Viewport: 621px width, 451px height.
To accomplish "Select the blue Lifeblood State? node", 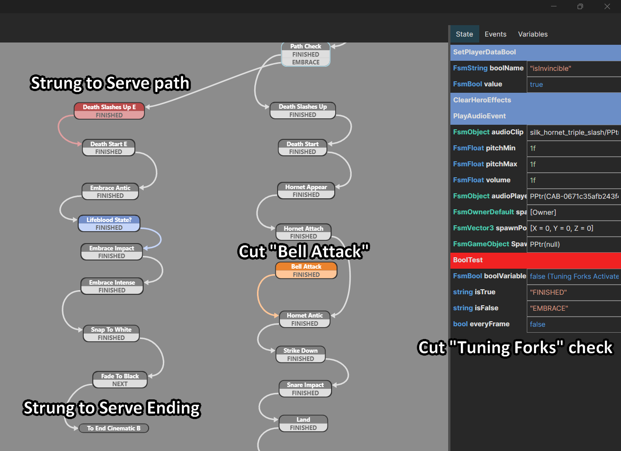I will pyautogui.click(x=109, y=220).
